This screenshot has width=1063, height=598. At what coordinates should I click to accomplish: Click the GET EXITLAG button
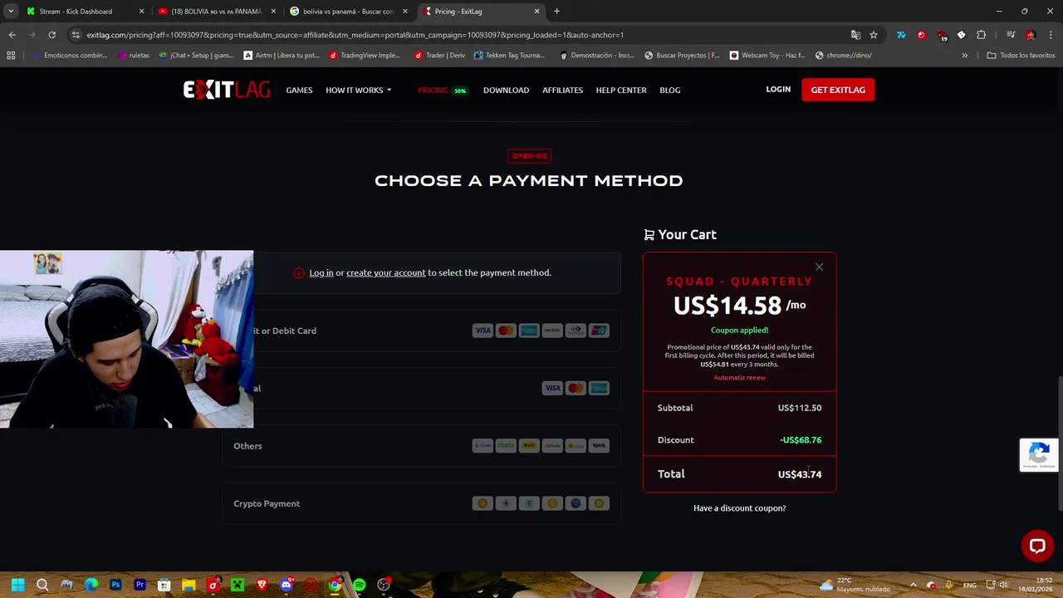click(838, 90)
